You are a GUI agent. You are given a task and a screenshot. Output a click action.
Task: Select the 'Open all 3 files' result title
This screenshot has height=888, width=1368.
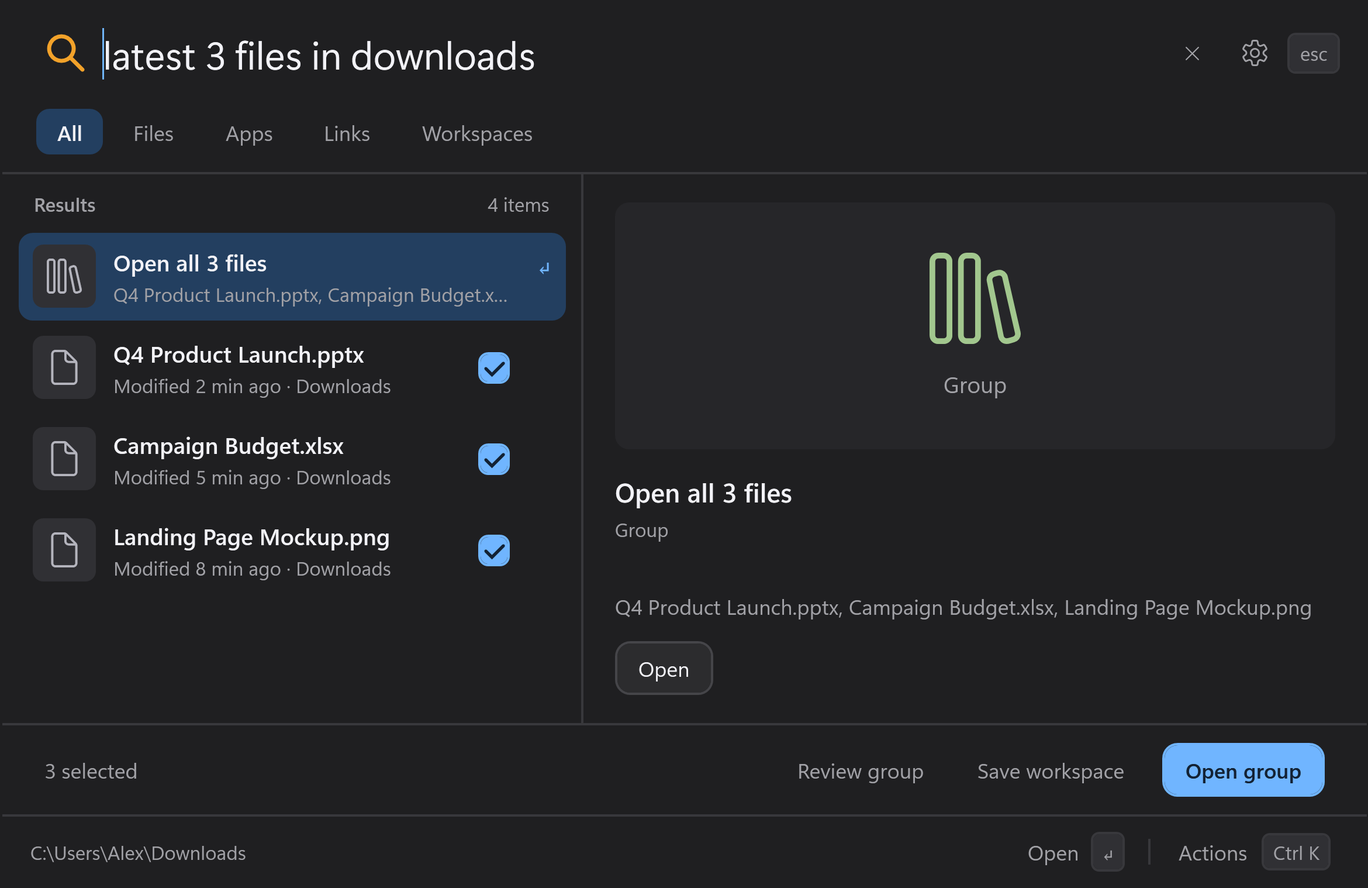(190, 263)
